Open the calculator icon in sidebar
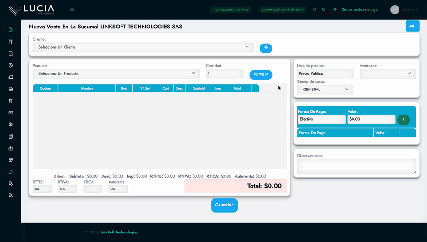The image size is (427, 242). [x=10, y=136]
